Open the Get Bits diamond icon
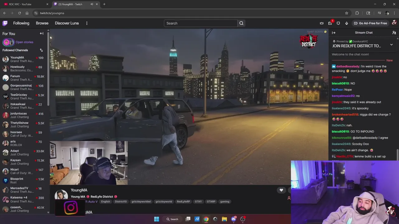Viewport: 399px width, 224px height. click(346, 23)
